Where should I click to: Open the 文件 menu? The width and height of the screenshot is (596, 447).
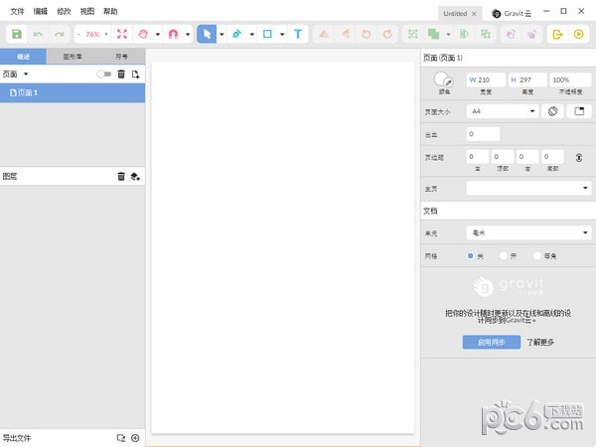click(17, 10)
